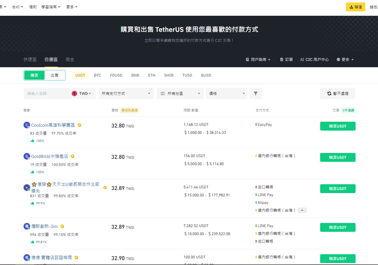Viewport: 378px width, 265px height.
Task: Click 購買USDT for GoldBit offer
Action: 338,157
